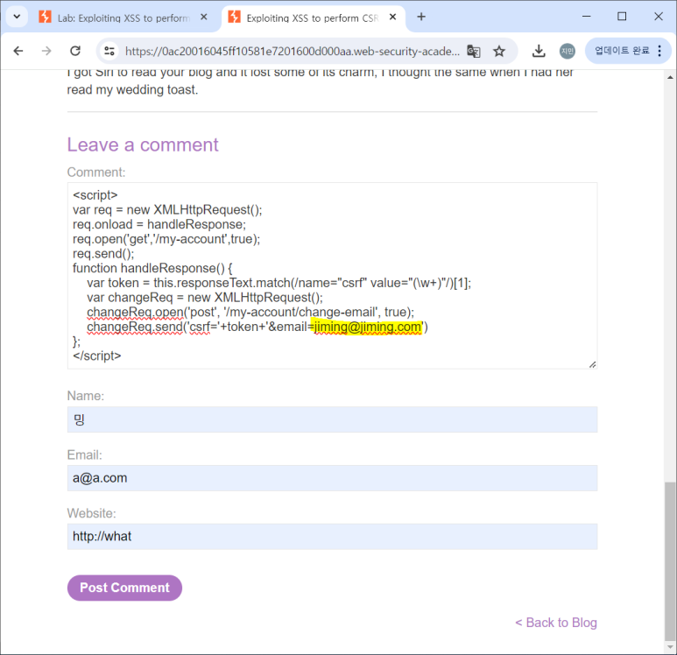Click the '<script>' opening line in comment
677x655 pixels.
(x=95, y=195)
